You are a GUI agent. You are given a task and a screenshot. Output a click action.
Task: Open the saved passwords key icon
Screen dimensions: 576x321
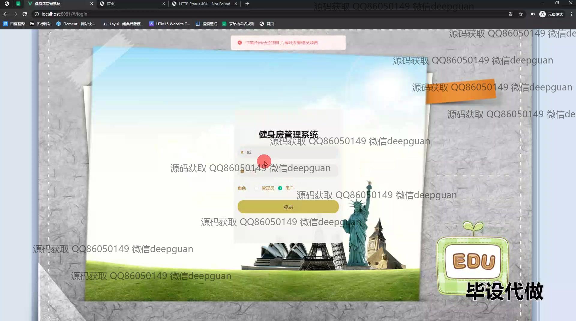533,14
